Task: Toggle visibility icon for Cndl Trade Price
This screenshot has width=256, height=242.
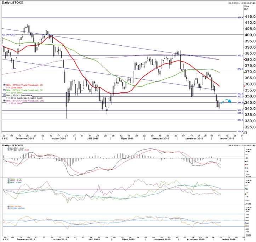Action: tap(4, 95)
